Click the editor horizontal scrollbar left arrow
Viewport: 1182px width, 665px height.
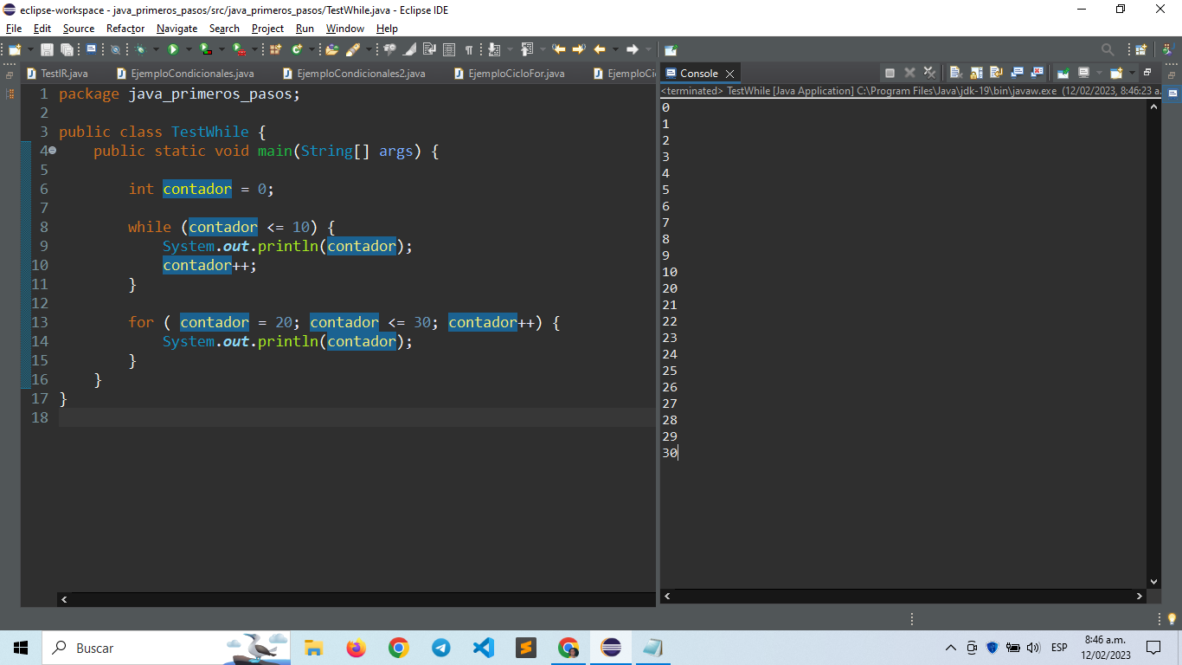click(x=64, y=599)
